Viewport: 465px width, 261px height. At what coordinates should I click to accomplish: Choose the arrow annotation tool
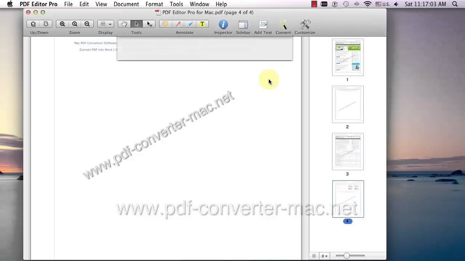(178, 24)
